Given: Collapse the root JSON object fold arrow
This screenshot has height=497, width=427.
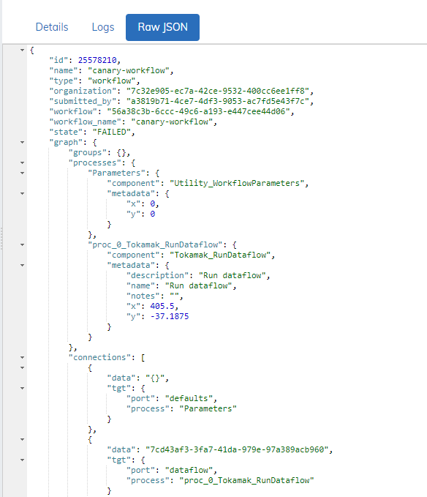Looking at the screenshot, I should [22, 50].
